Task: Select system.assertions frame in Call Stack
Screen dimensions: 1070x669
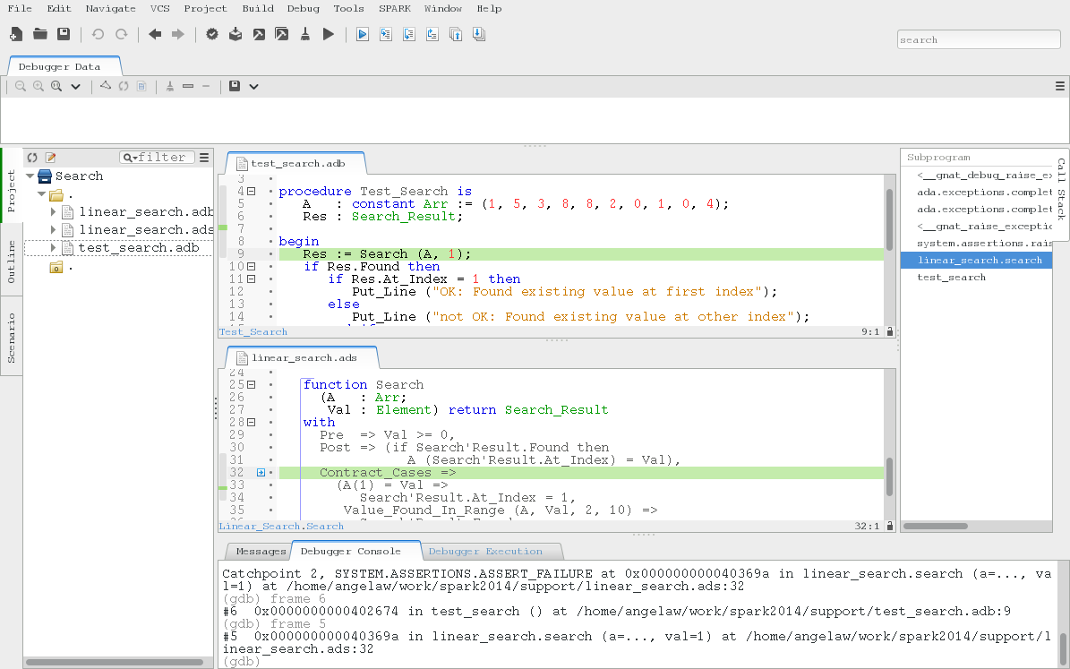Action: tap(976, 243)
